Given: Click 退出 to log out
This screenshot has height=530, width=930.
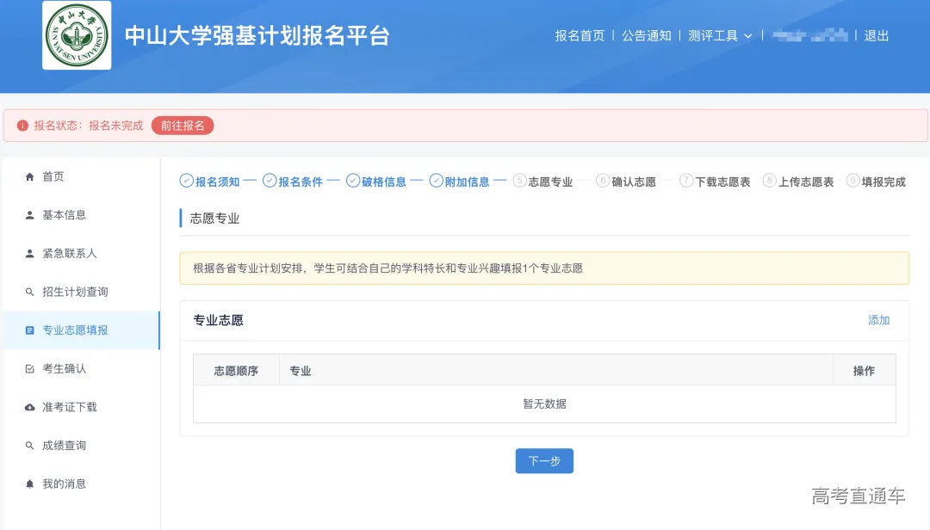Looking at the screenshot, I should click(x=876, y=36).
